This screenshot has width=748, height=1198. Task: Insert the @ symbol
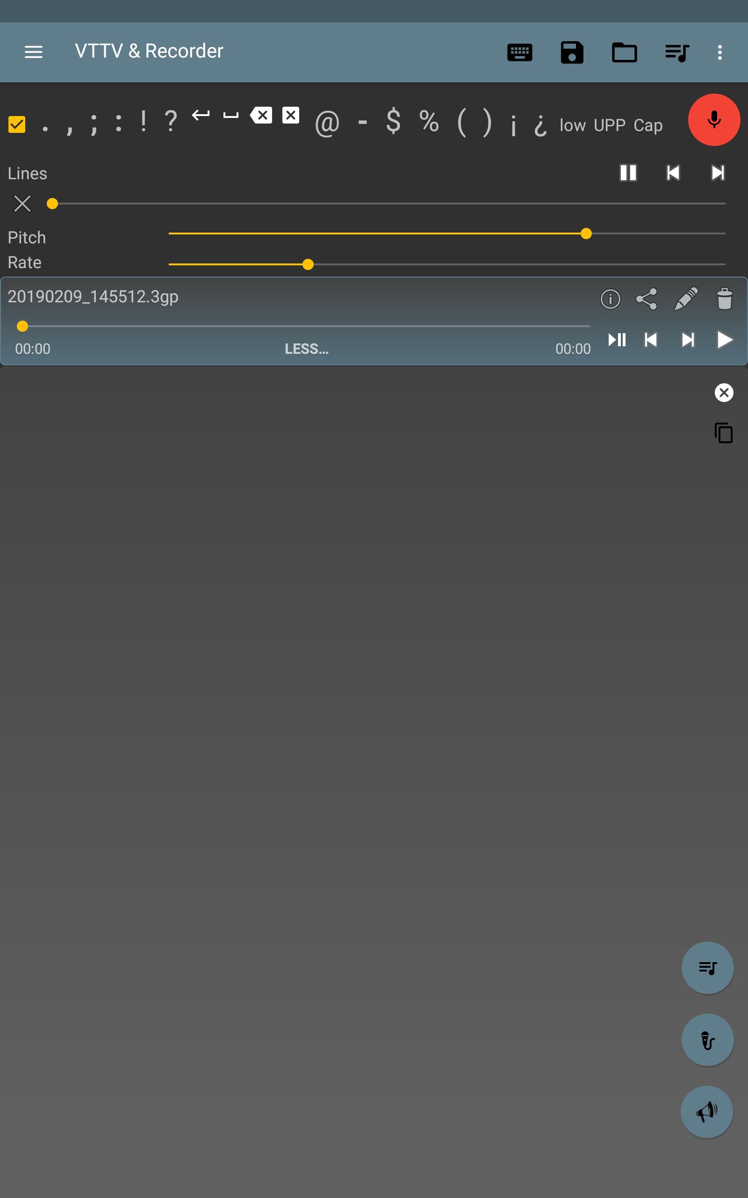327,123
